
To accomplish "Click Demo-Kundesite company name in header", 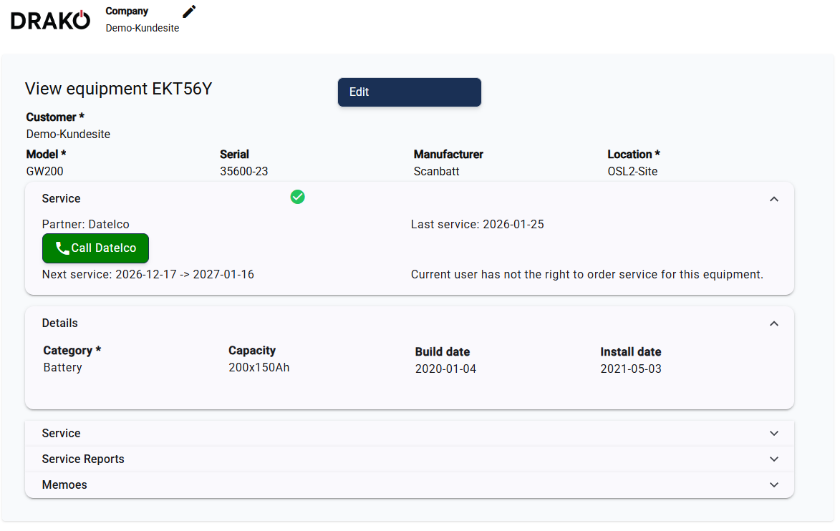I will click(142, 29).
